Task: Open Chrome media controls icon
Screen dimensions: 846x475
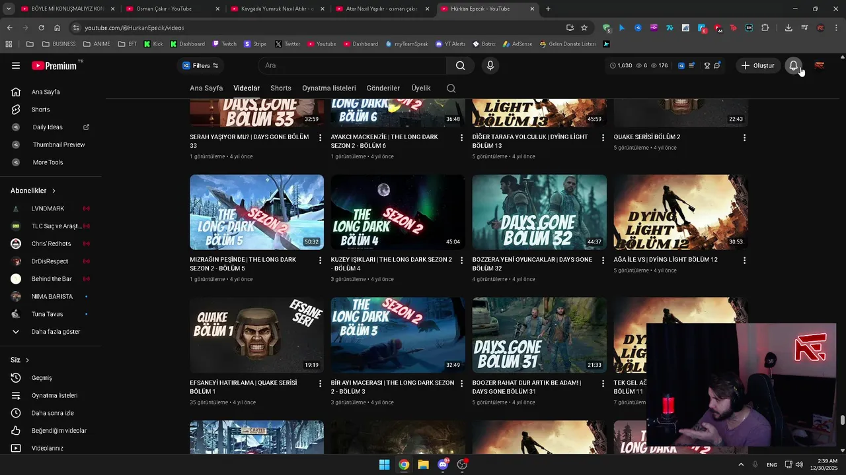Action: 804,28
